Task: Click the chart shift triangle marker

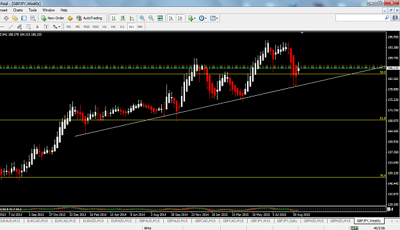Action: [x=302, y=33]
